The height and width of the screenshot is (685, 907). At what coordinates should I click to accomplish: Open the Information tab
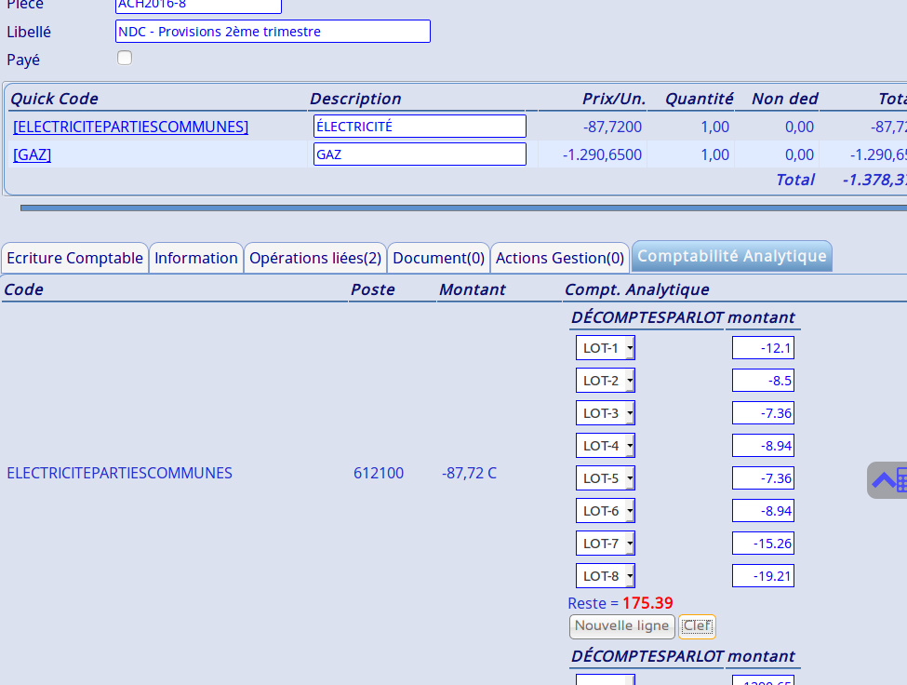196,258
